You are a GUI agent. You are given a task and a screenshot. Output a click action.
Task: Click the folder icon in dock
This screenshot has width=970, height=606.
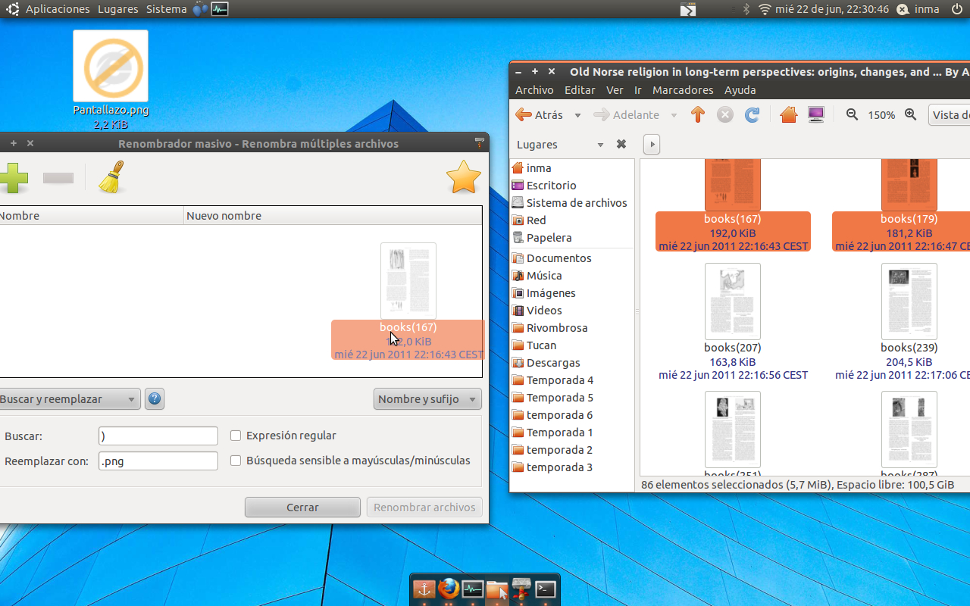pyautogui.click(x=497, y=589)
